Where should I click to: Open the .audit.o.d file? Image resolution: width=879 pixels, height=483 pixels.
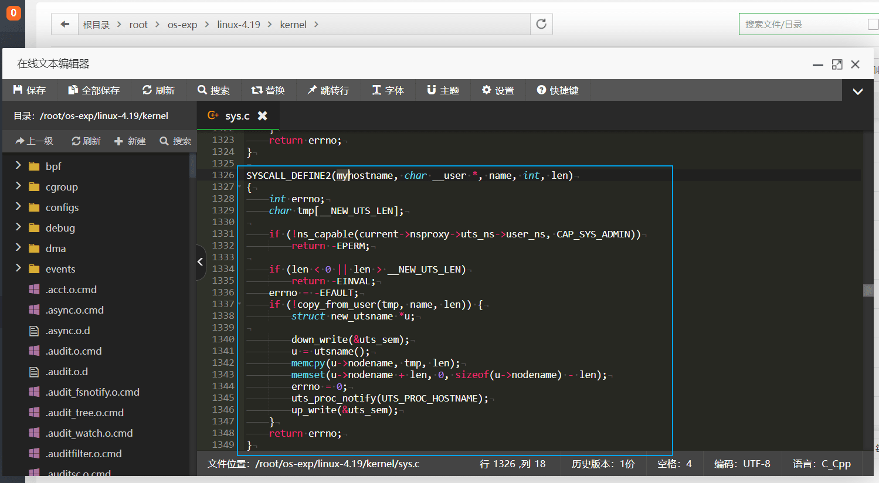pos(67,372)
